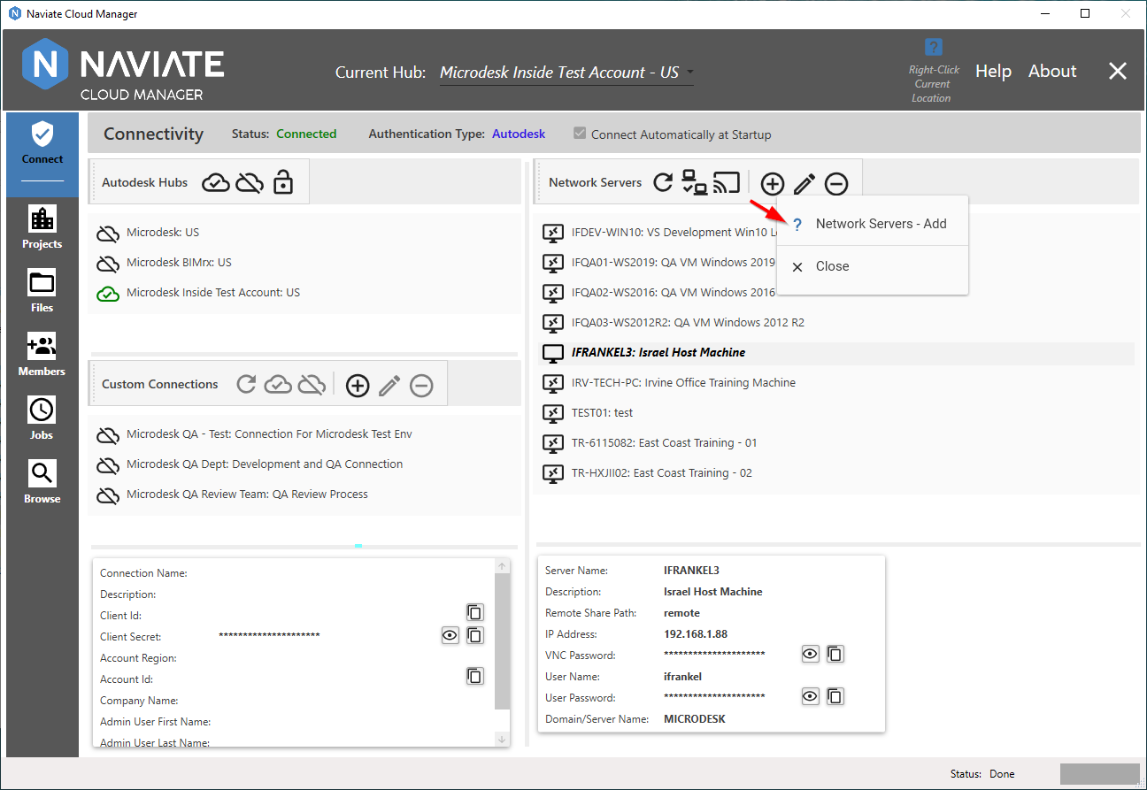Refresh the Custom Connections list

pyautogui.click(x=247, y=385)
